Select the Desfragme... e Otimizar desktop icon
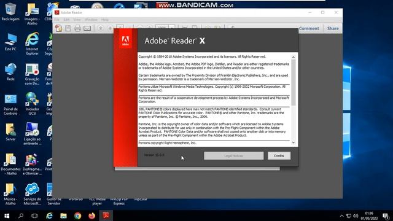Image resolution: width=393 pixels, height=221 pixels. tap(32, 164)
